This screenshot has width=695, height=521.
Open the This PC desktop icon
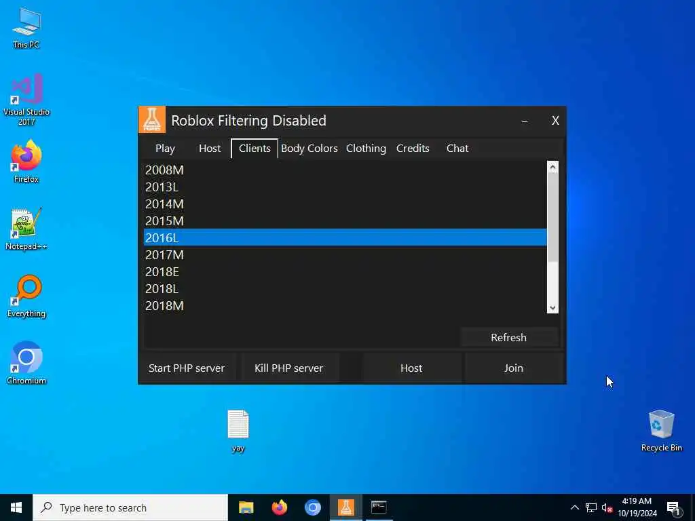[26, 27]
